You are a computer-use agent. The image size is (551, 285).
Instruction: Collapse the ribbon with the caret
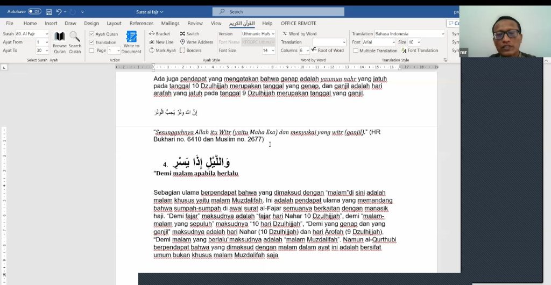(x=546, y=61)
